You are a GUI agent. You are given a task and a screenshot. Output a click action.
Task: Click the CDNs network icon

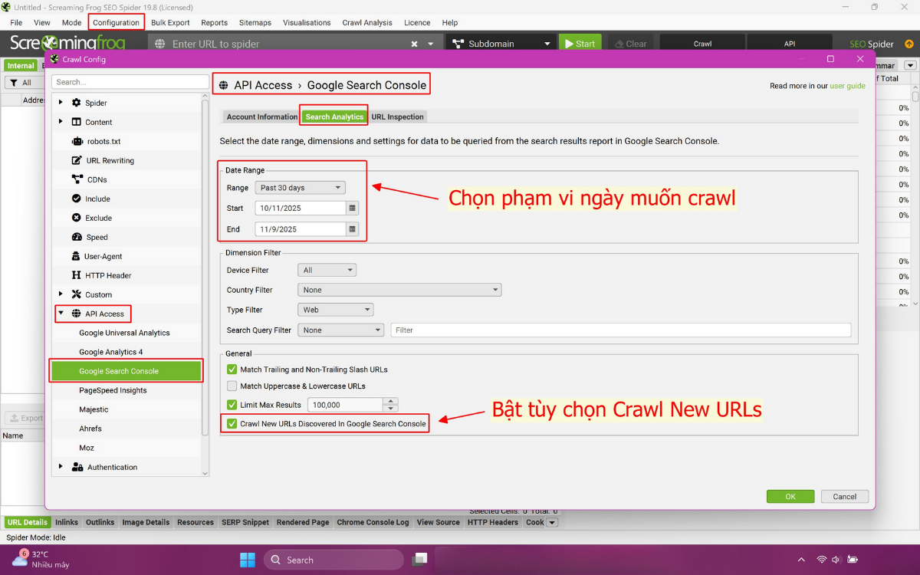coord(77,179)
